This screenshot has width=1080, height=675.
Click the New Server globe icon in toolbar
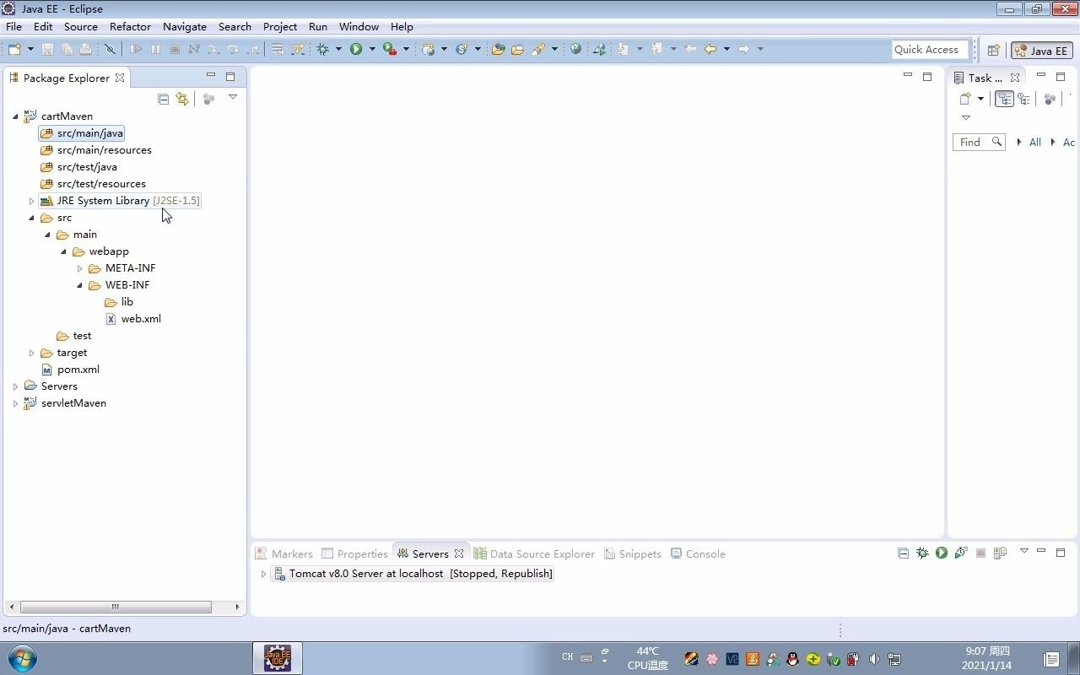coord(429,49)
